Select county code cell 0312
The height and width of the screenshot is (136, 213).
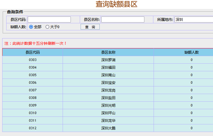33,128
